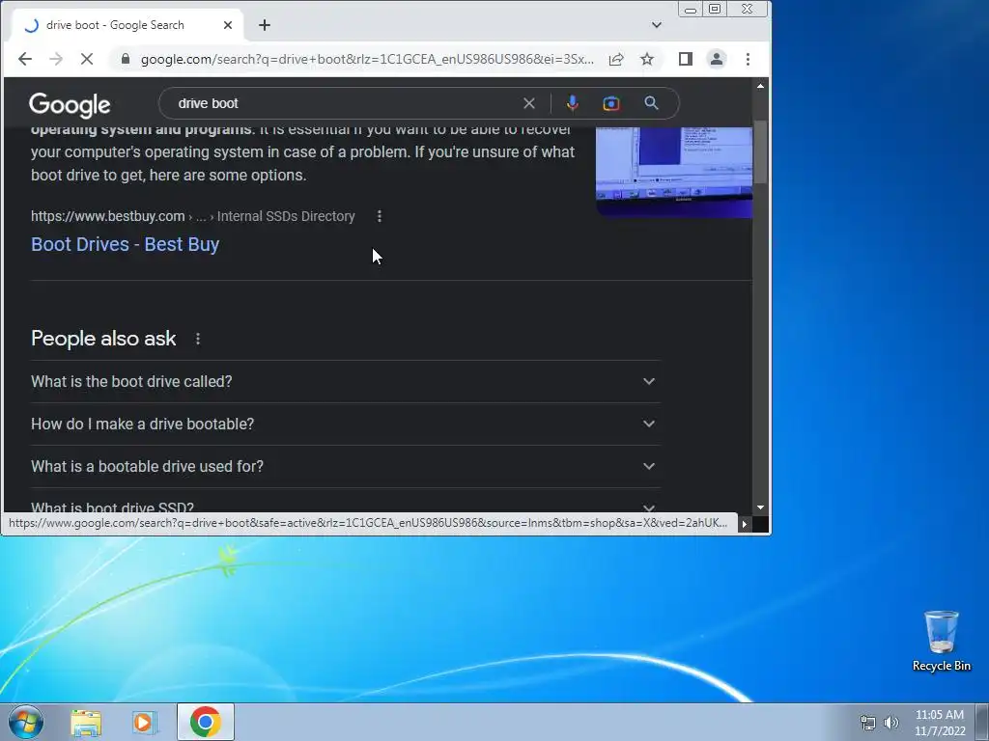This screenshot has width=989, height=741.
Task: Click the page scrollbar down arrow
Action: point(760,508)
